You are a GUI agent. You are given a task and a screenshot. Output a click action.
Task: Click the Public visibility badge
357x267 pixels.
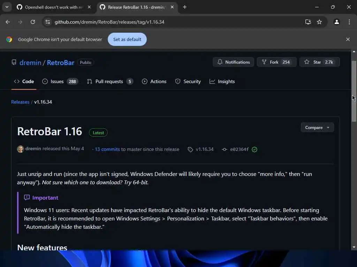pyautogui.click(x=86, y=63)
